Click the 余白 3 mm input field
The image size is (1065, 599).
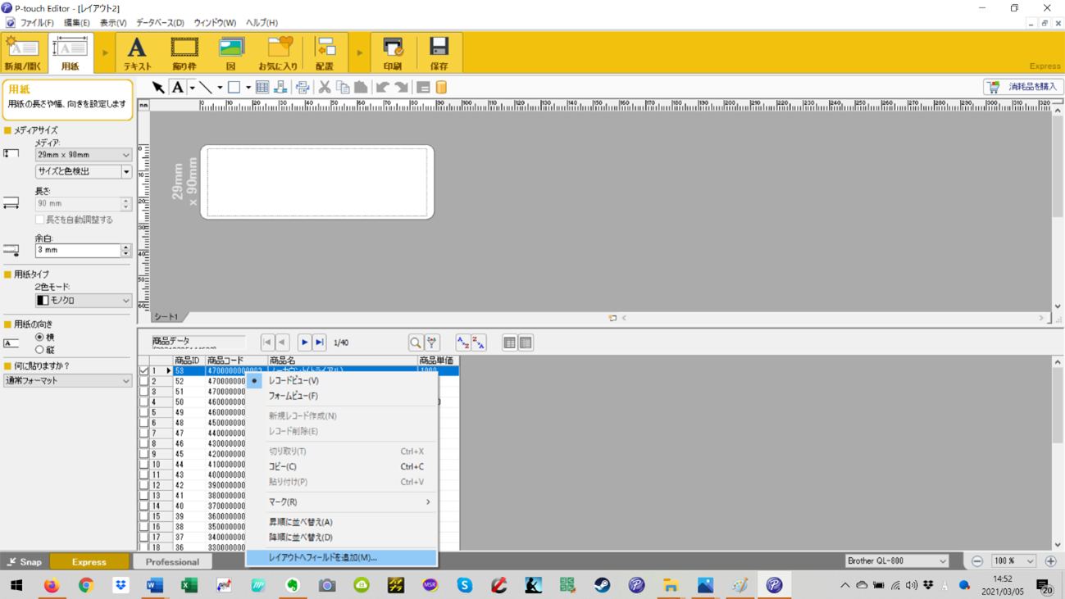click(78, 251)
